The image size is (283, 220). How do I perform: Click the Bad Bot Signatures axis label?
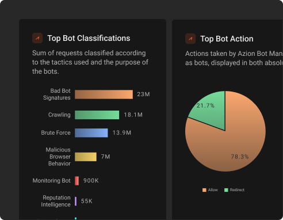click(57, 94)
